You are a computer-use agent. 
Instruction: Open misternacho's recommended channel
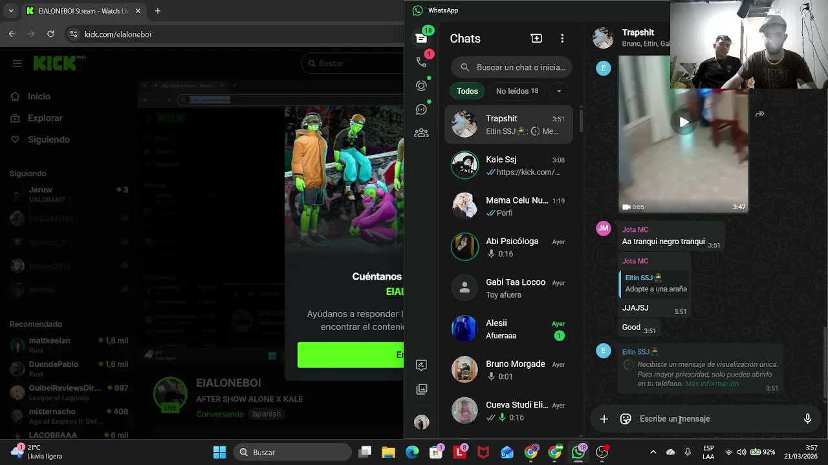[69, 416]
